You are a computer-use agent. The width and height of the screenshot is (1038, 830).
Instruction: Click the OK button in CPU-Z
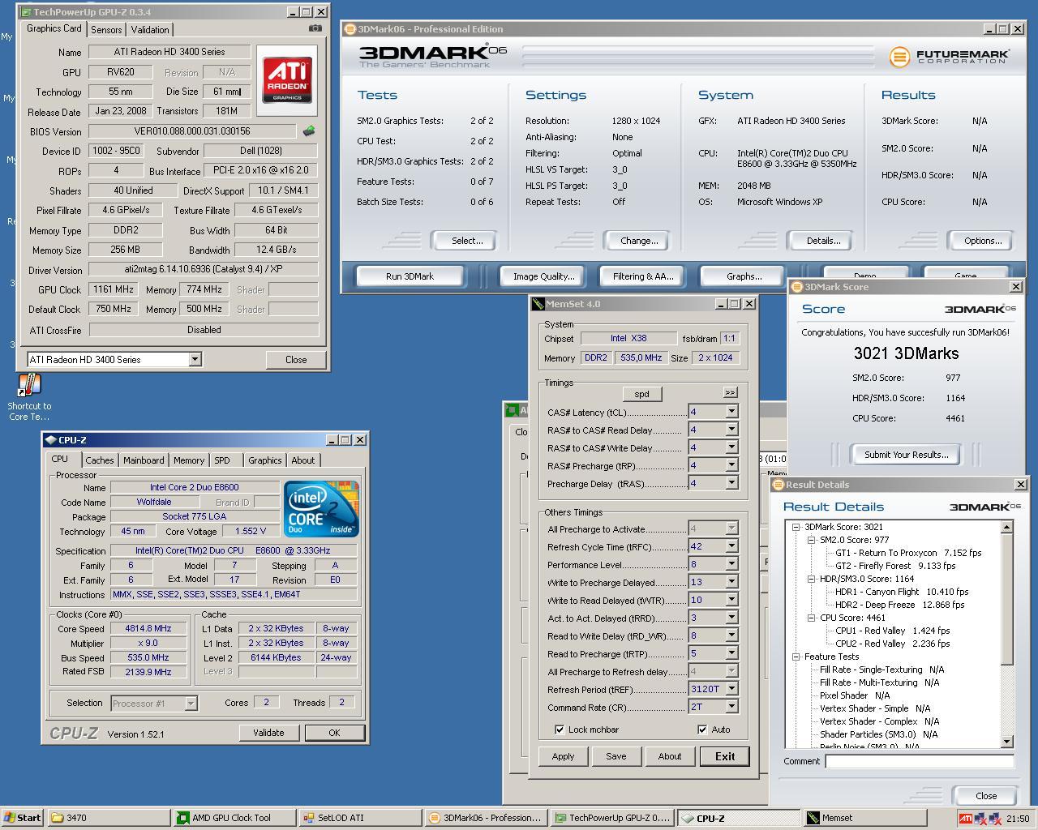pyautogui.click(x=334, y=732)
